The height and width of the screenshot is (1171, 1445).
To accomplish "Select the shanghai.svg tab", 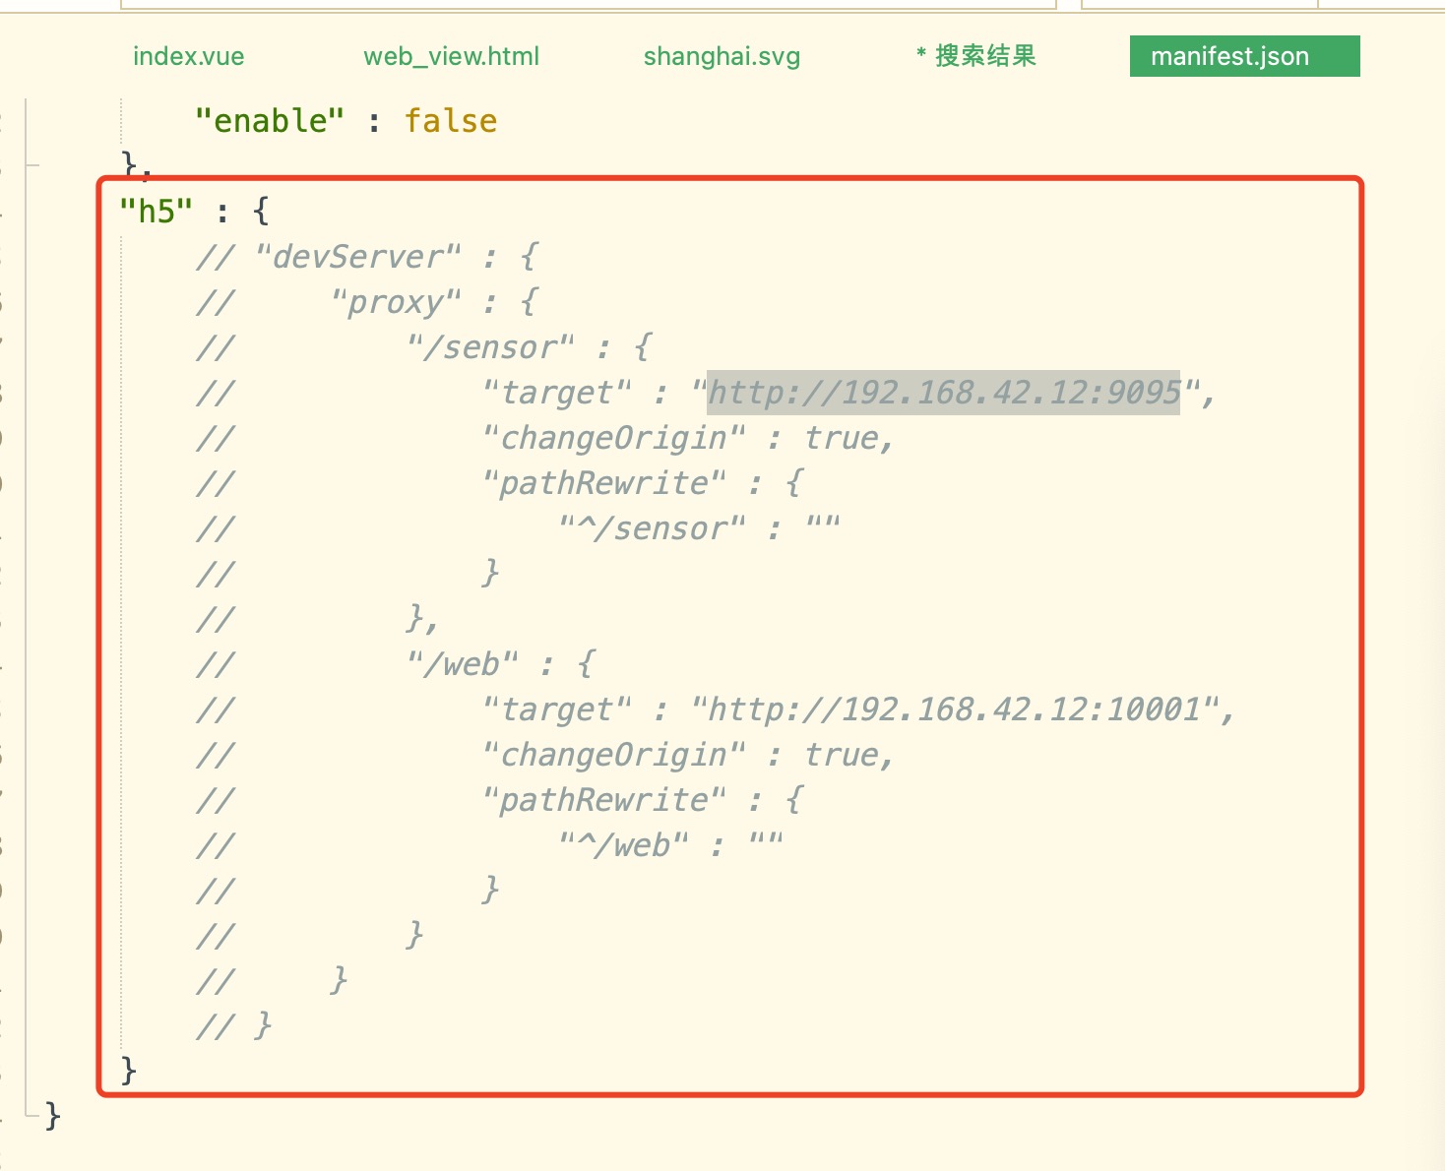I will 721,56.
